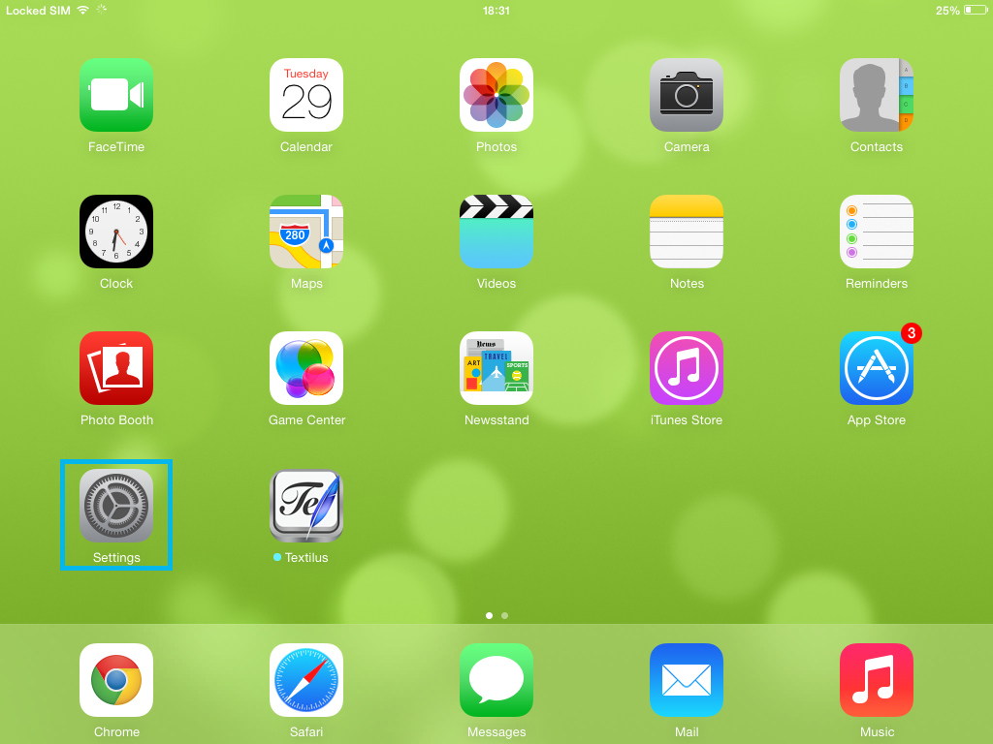This screenshot has width=993, height=744.
Task: Tap the Clock app icon
Action: 116,232
